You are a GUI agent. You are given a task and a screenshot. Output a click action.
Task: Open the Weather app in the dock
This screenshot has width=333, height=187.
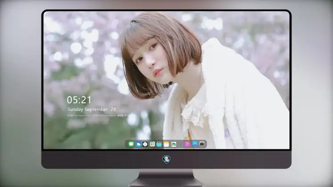(x=138, y=144)
